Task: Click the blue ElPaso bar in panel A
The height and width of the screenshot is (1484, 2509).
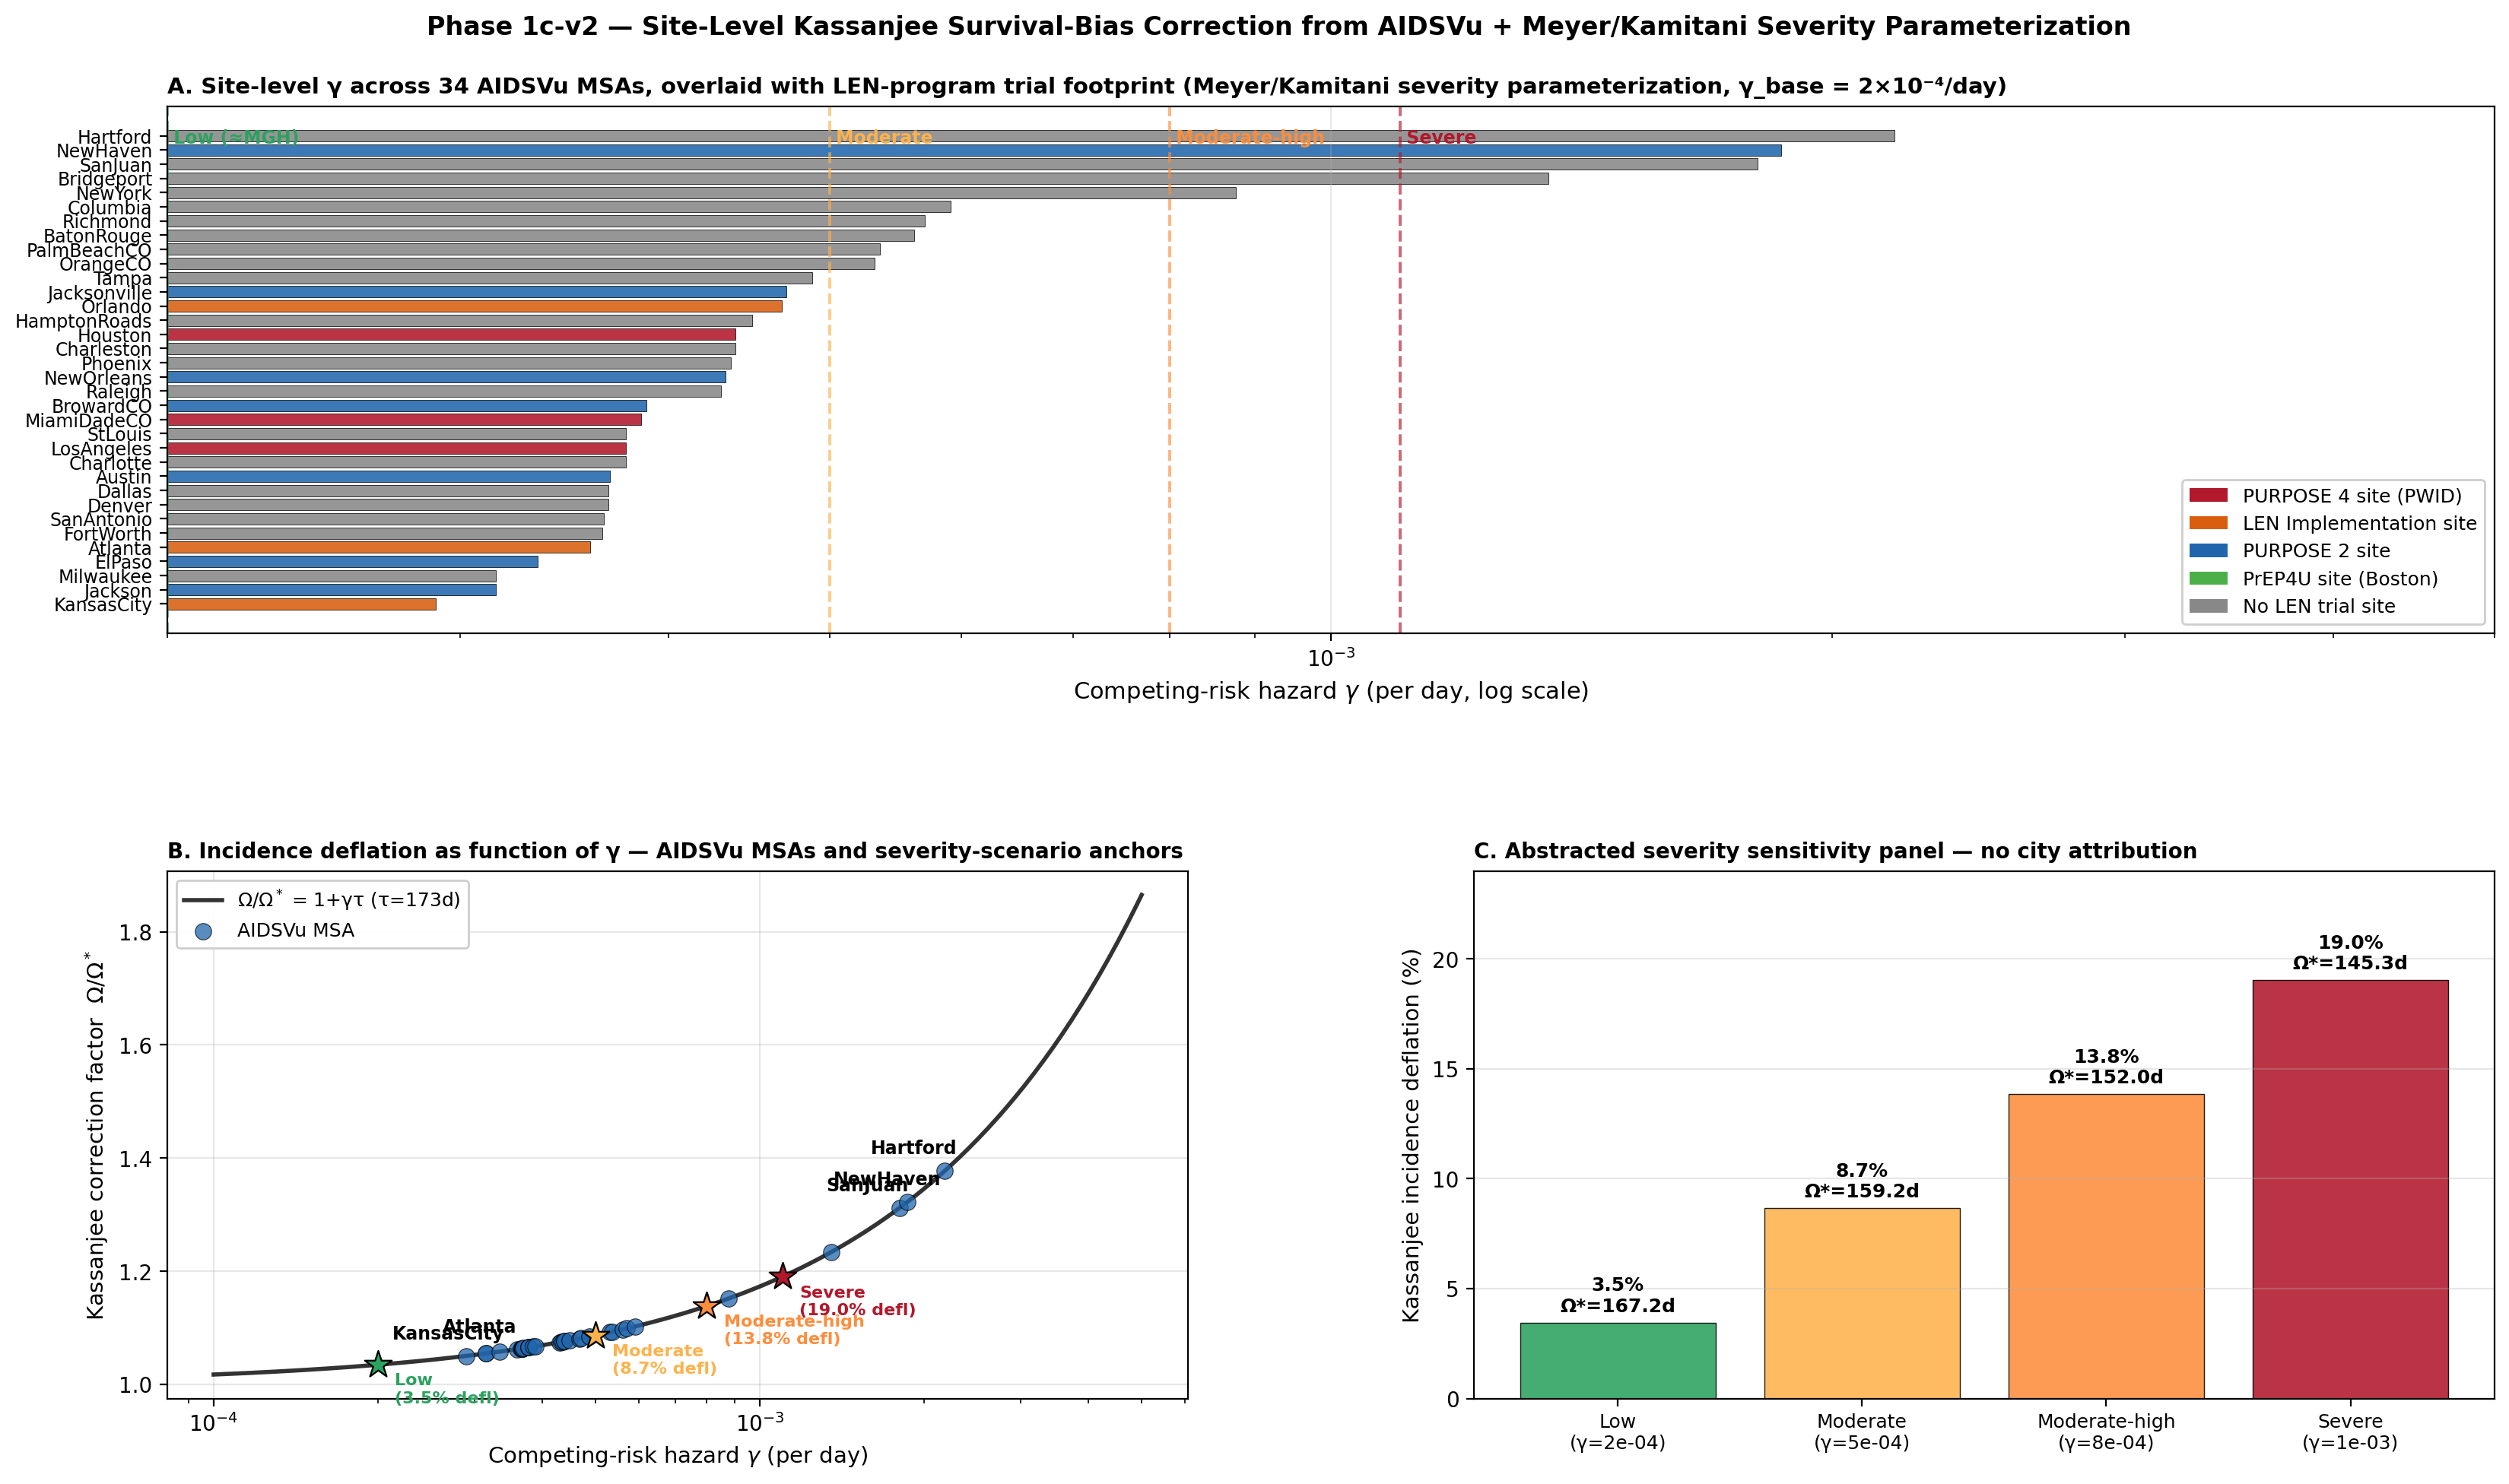Action: click(352, 562)
